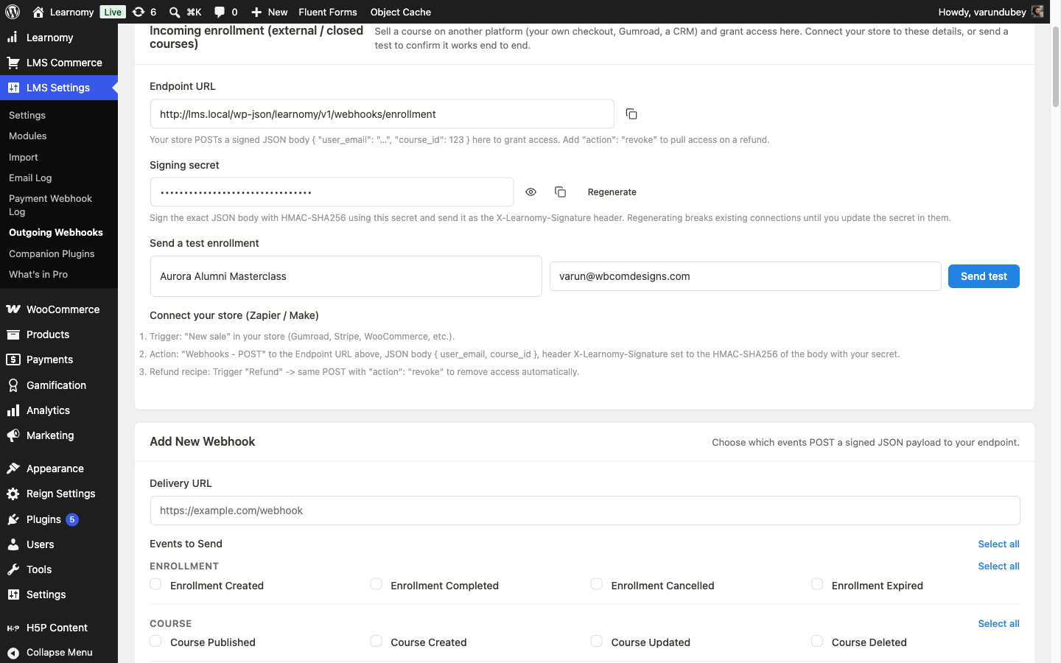
Task: Click the Delivery URL input field
Action: click(585, 511)
